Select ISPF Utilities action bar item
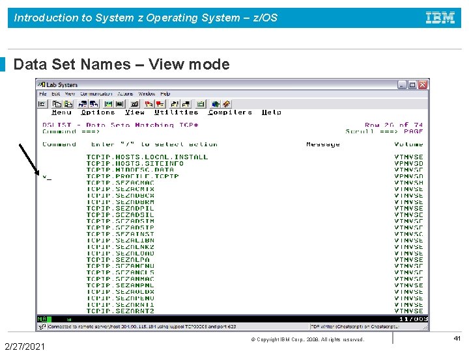This screenshot has width=469, height=351. pyautogui.click(x=176, y=112)
